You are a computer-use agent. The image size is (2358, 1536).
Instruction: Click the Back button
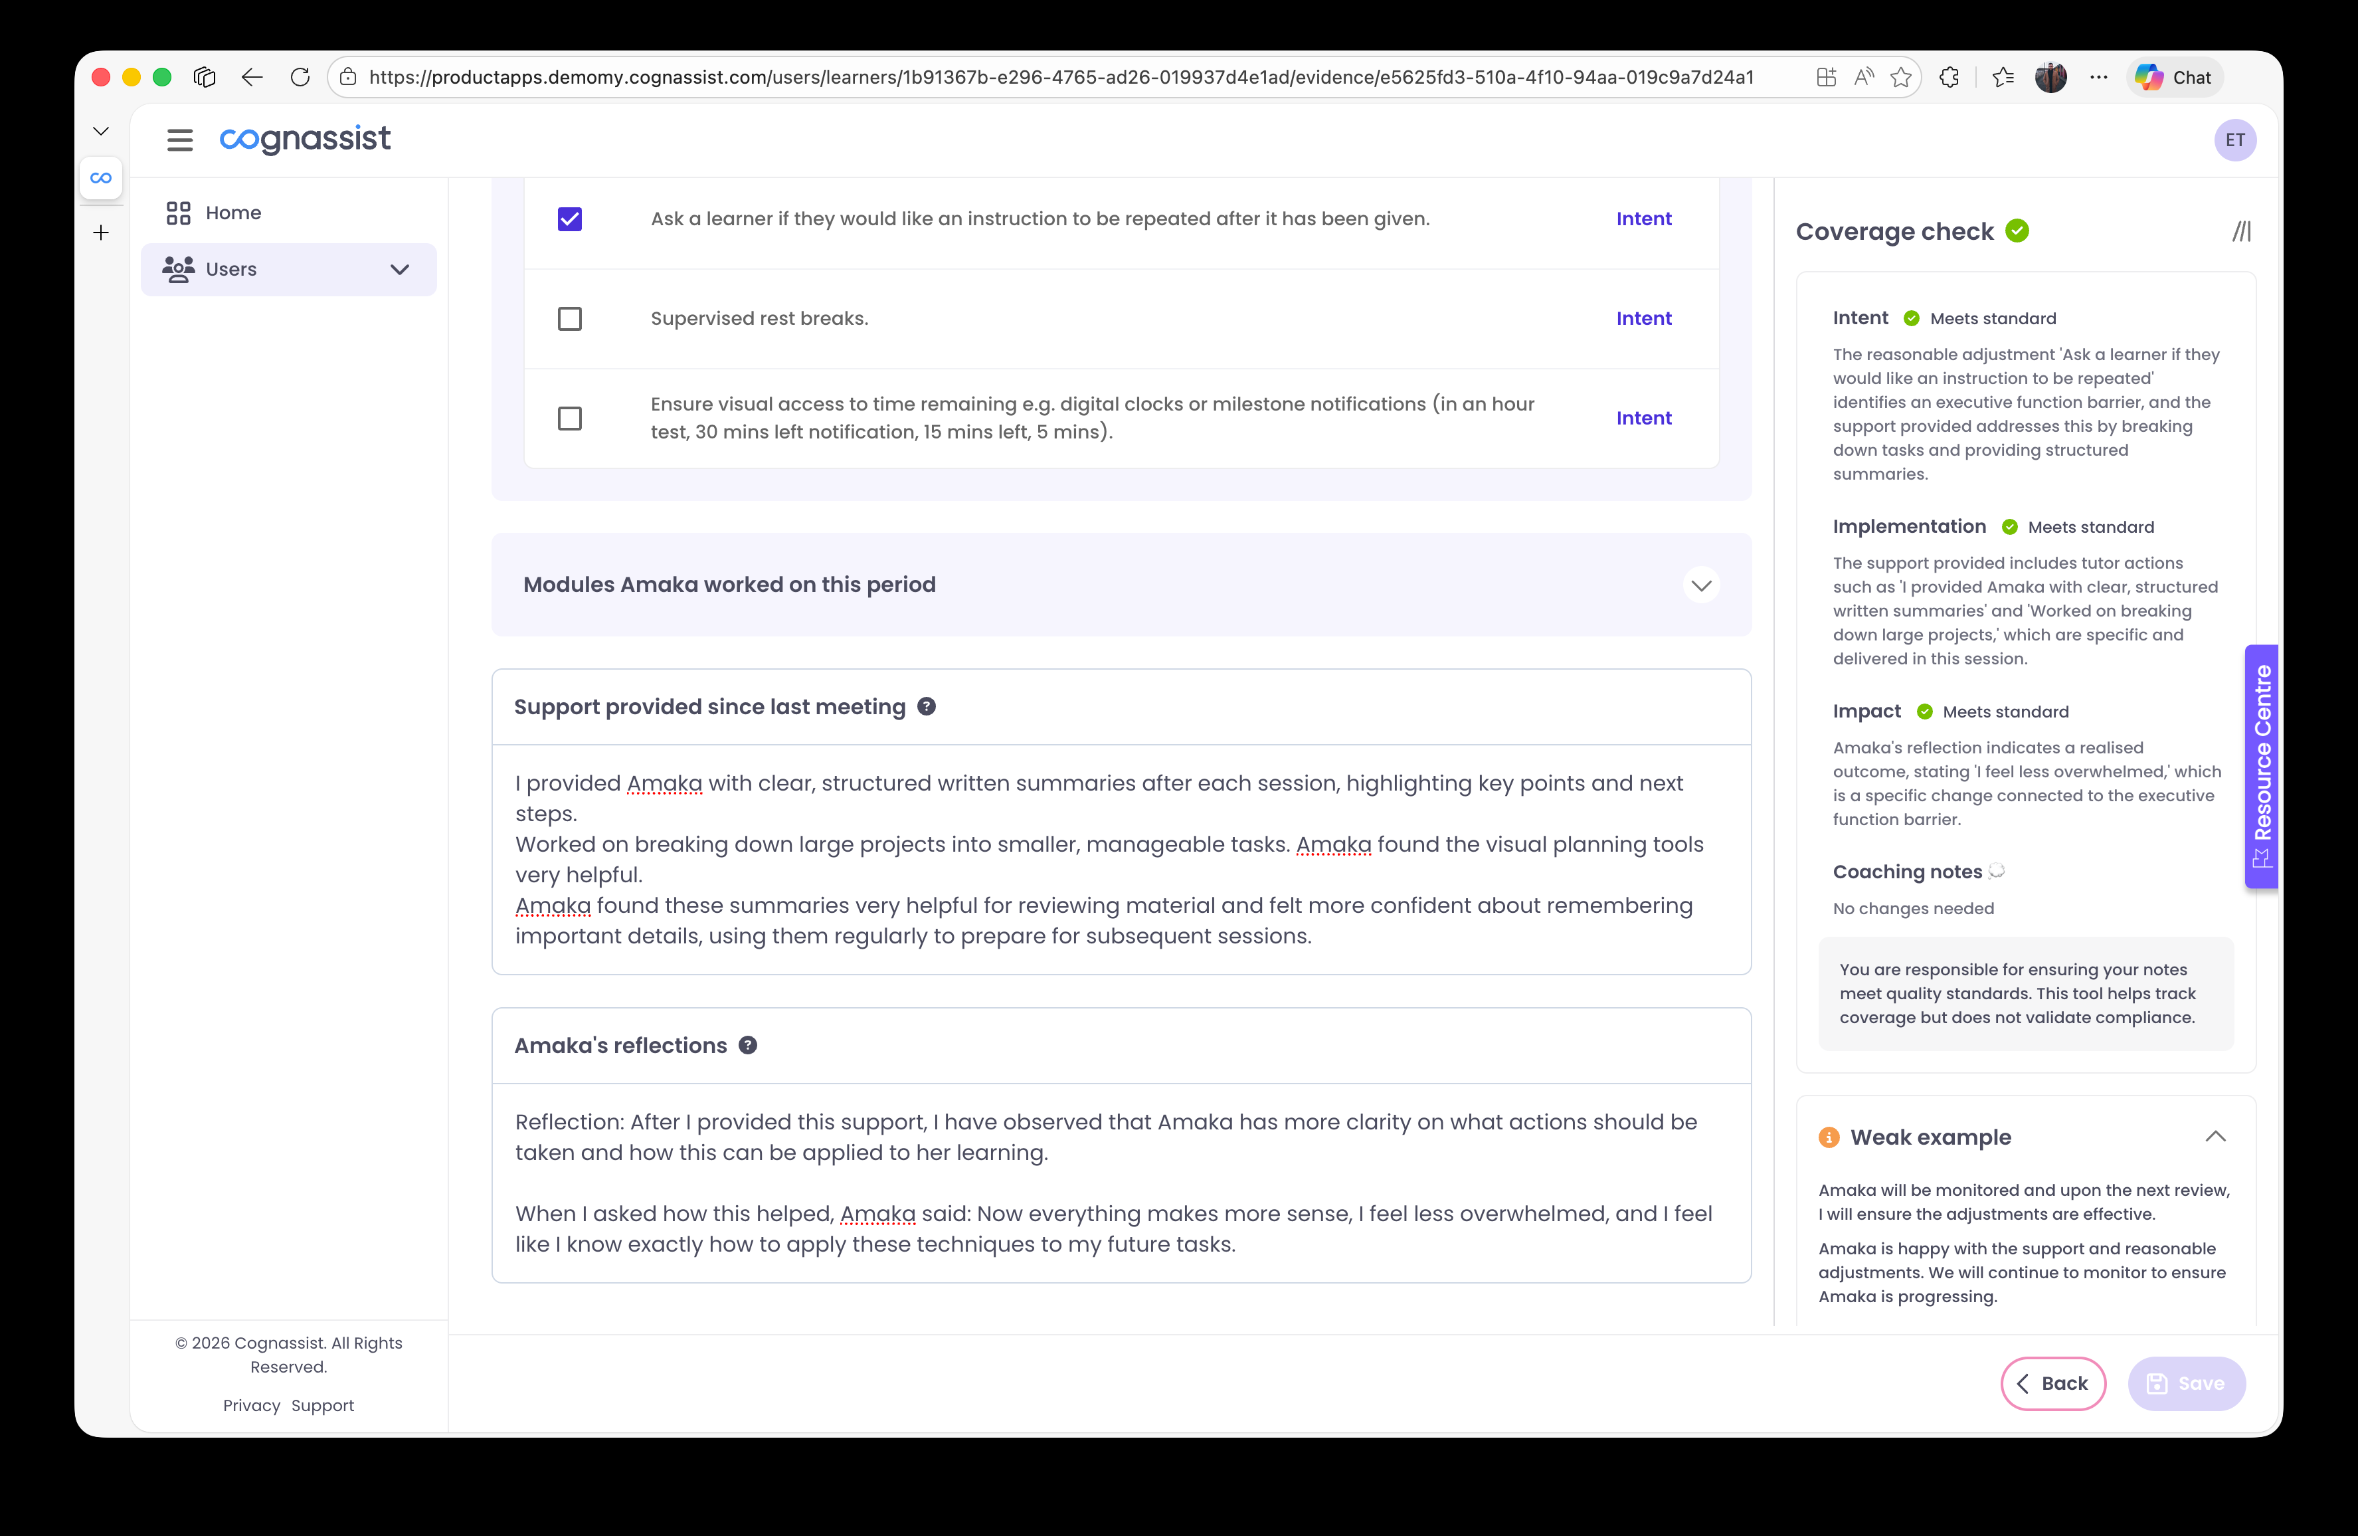click(x=2053, y=1383)
